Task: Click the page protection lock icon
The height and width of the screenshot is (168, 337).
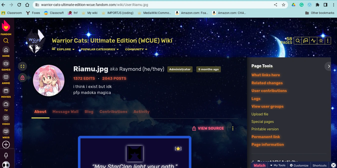Action: [x=22, y=78]
